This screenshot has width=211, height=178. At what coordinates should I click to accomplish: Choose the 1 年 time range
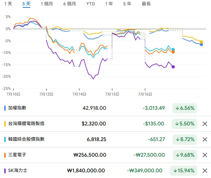click(109, 4)
